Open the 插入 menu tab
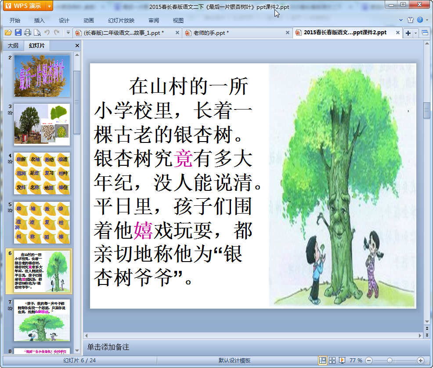This screenshot has width=433, height=368. pos(39,21)
